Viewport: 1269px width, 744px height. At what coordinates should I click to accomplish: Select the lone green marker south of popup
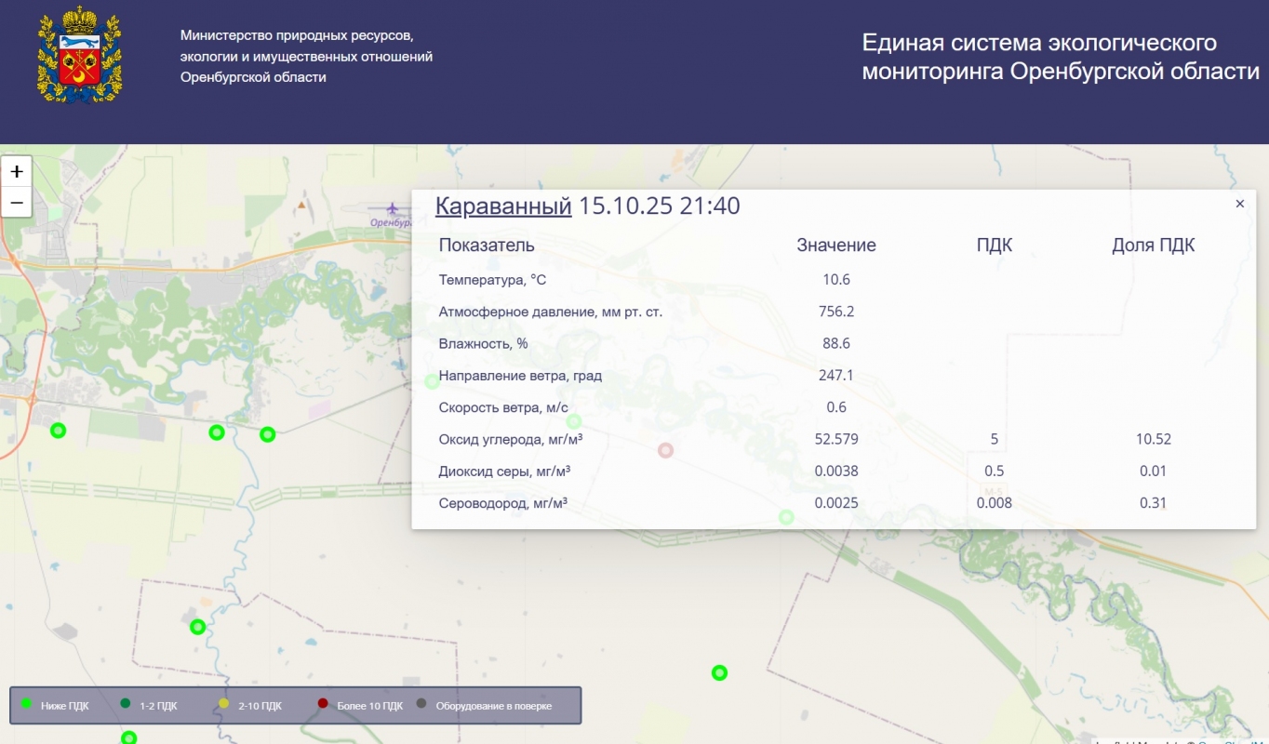coord(719,672)
